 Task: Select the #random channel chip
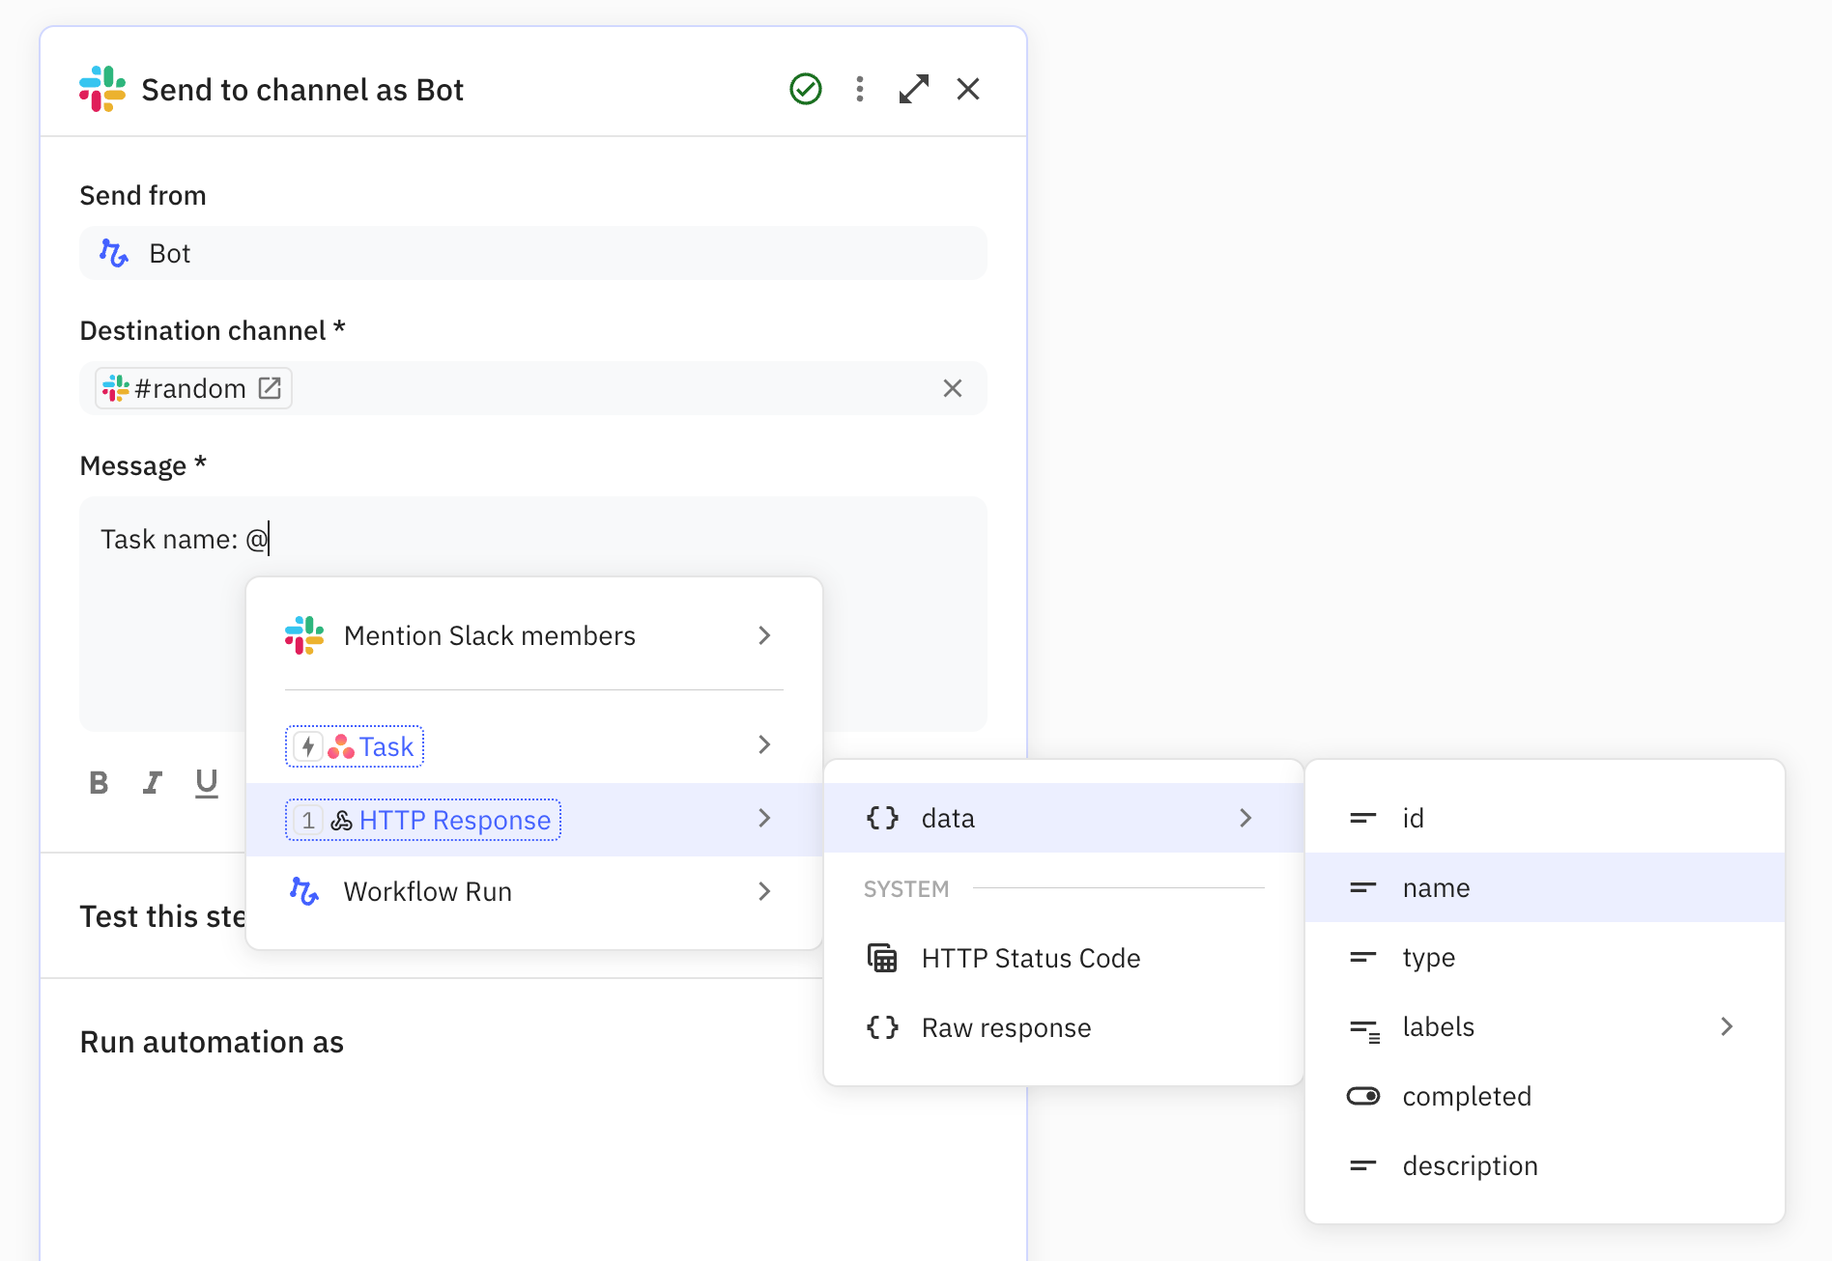click(193, 388)
